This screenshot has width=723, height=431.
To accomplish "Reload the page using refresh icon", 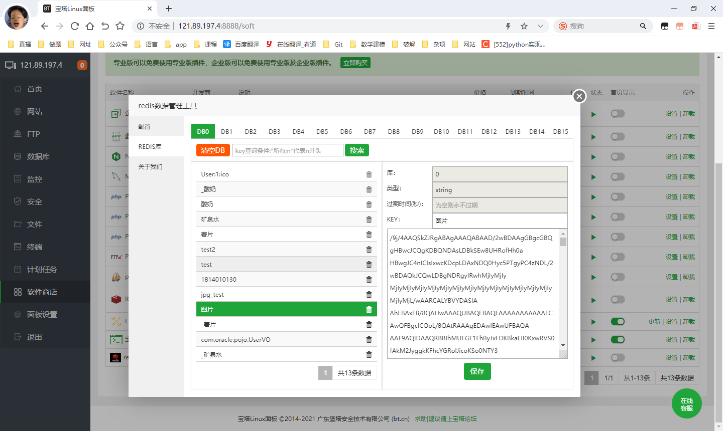I will [x=75, y=26].
